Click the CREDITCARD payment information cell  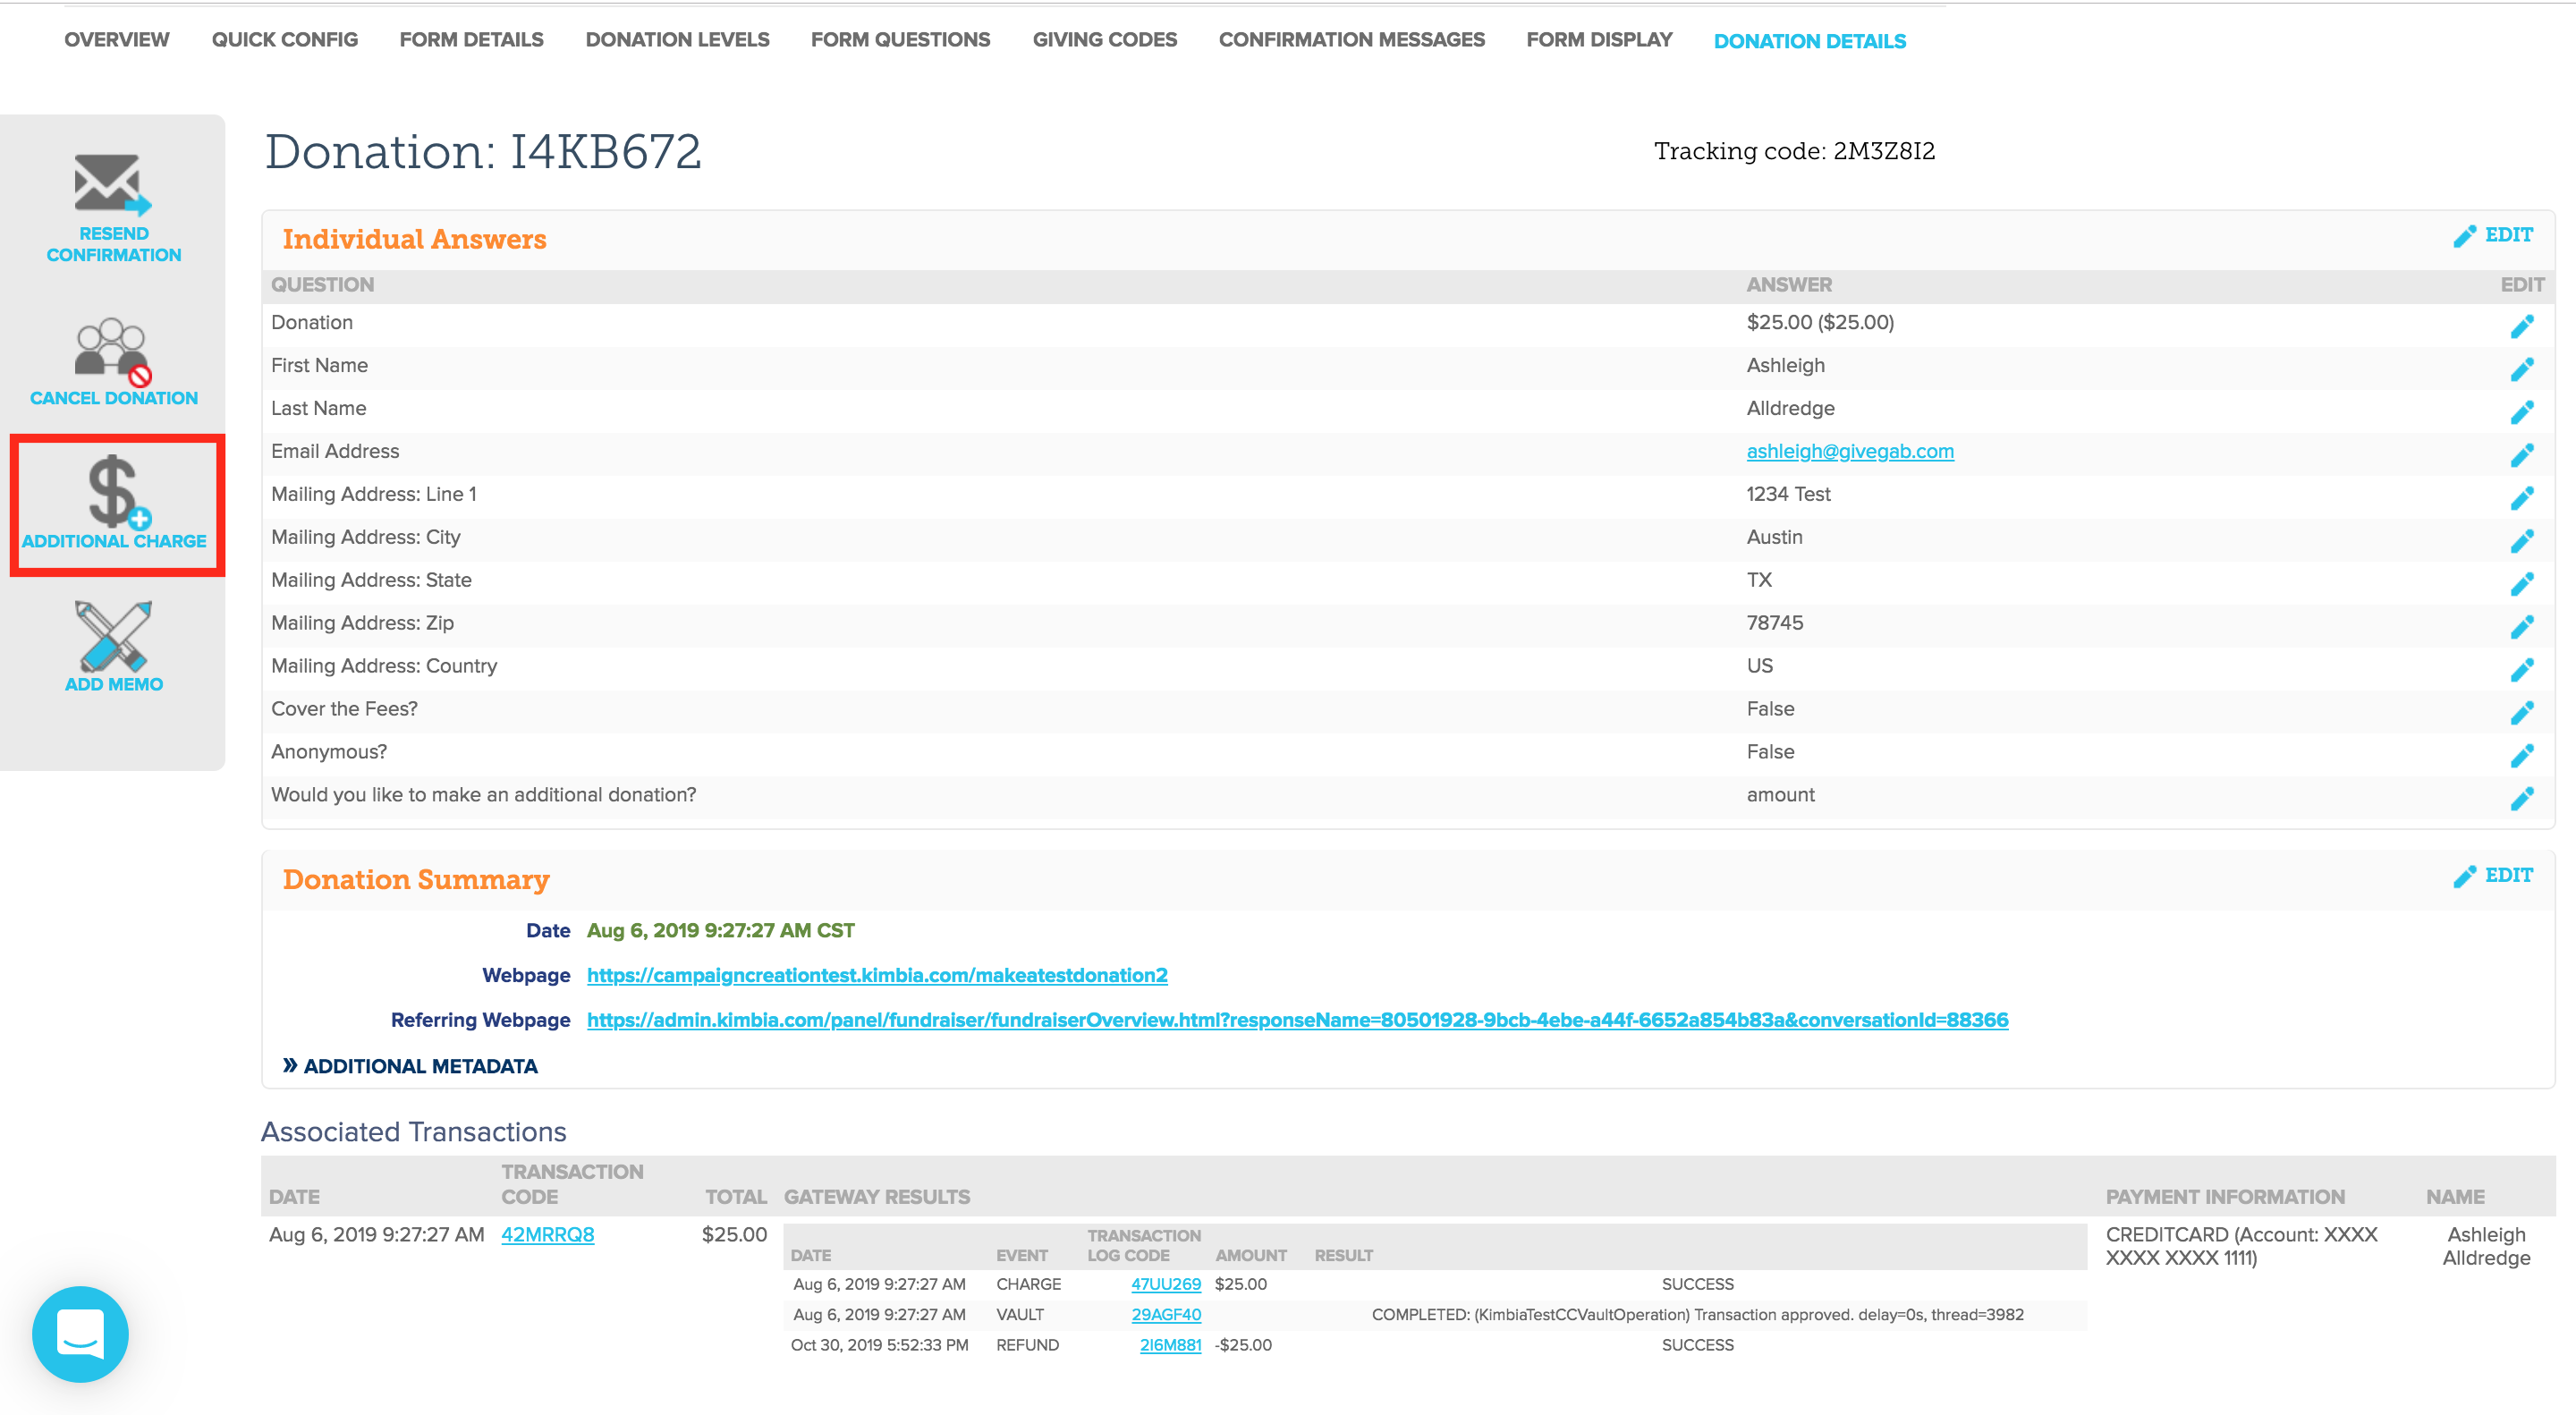pos(2241,1246)
